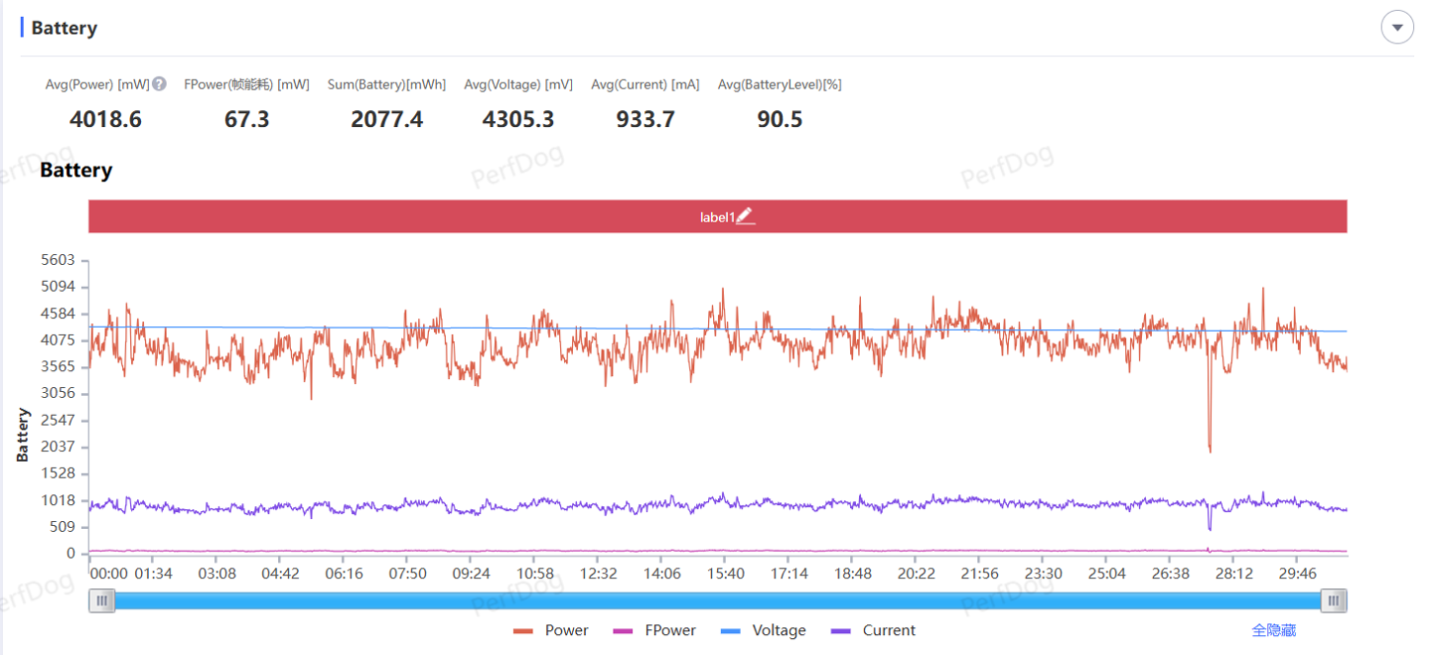Viewport: 1430px width, 655px height.
Task: Click the Avg(Power) value 4018.6
Action: point(105,120)
